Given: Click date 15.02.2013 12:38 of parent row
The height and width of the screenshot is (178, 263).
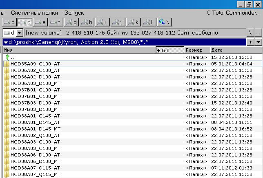Looking at the screenshot, I should click(x=232, y=57).
